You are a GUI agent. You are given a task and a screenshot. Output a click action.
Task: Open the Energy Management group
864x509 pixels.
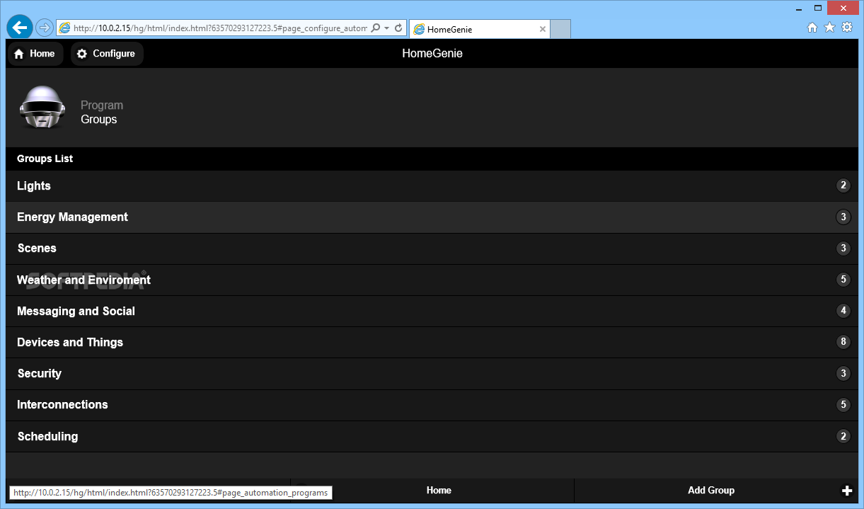432,217
